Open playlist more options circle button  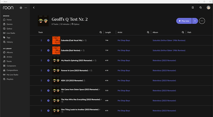(x=202, y=21)
